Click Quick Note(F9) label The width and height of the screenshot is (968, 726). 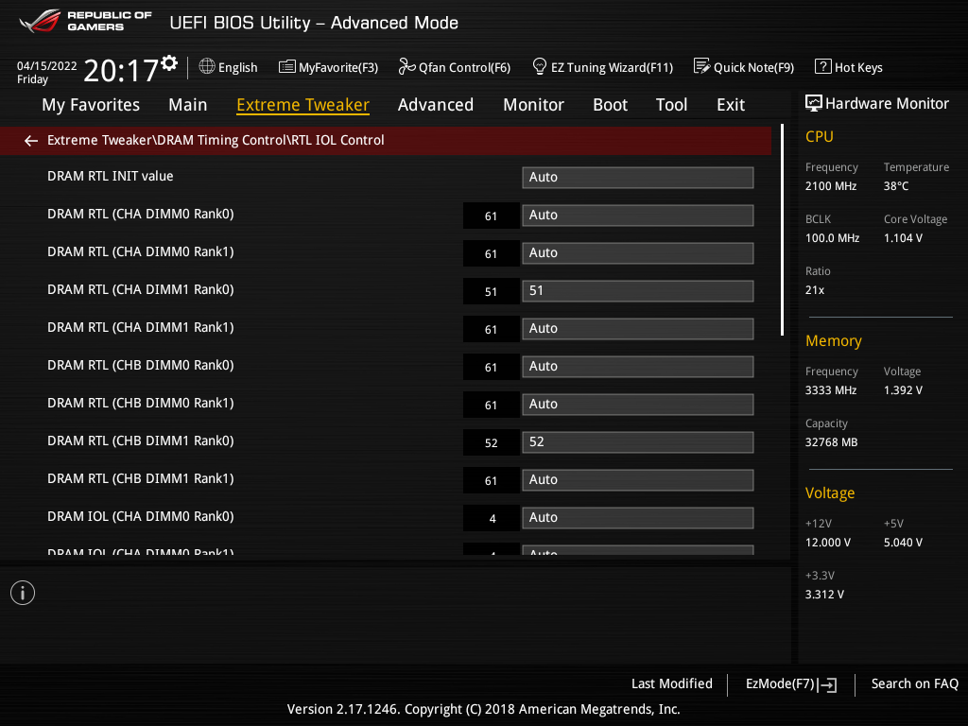[x=753, y=67]
